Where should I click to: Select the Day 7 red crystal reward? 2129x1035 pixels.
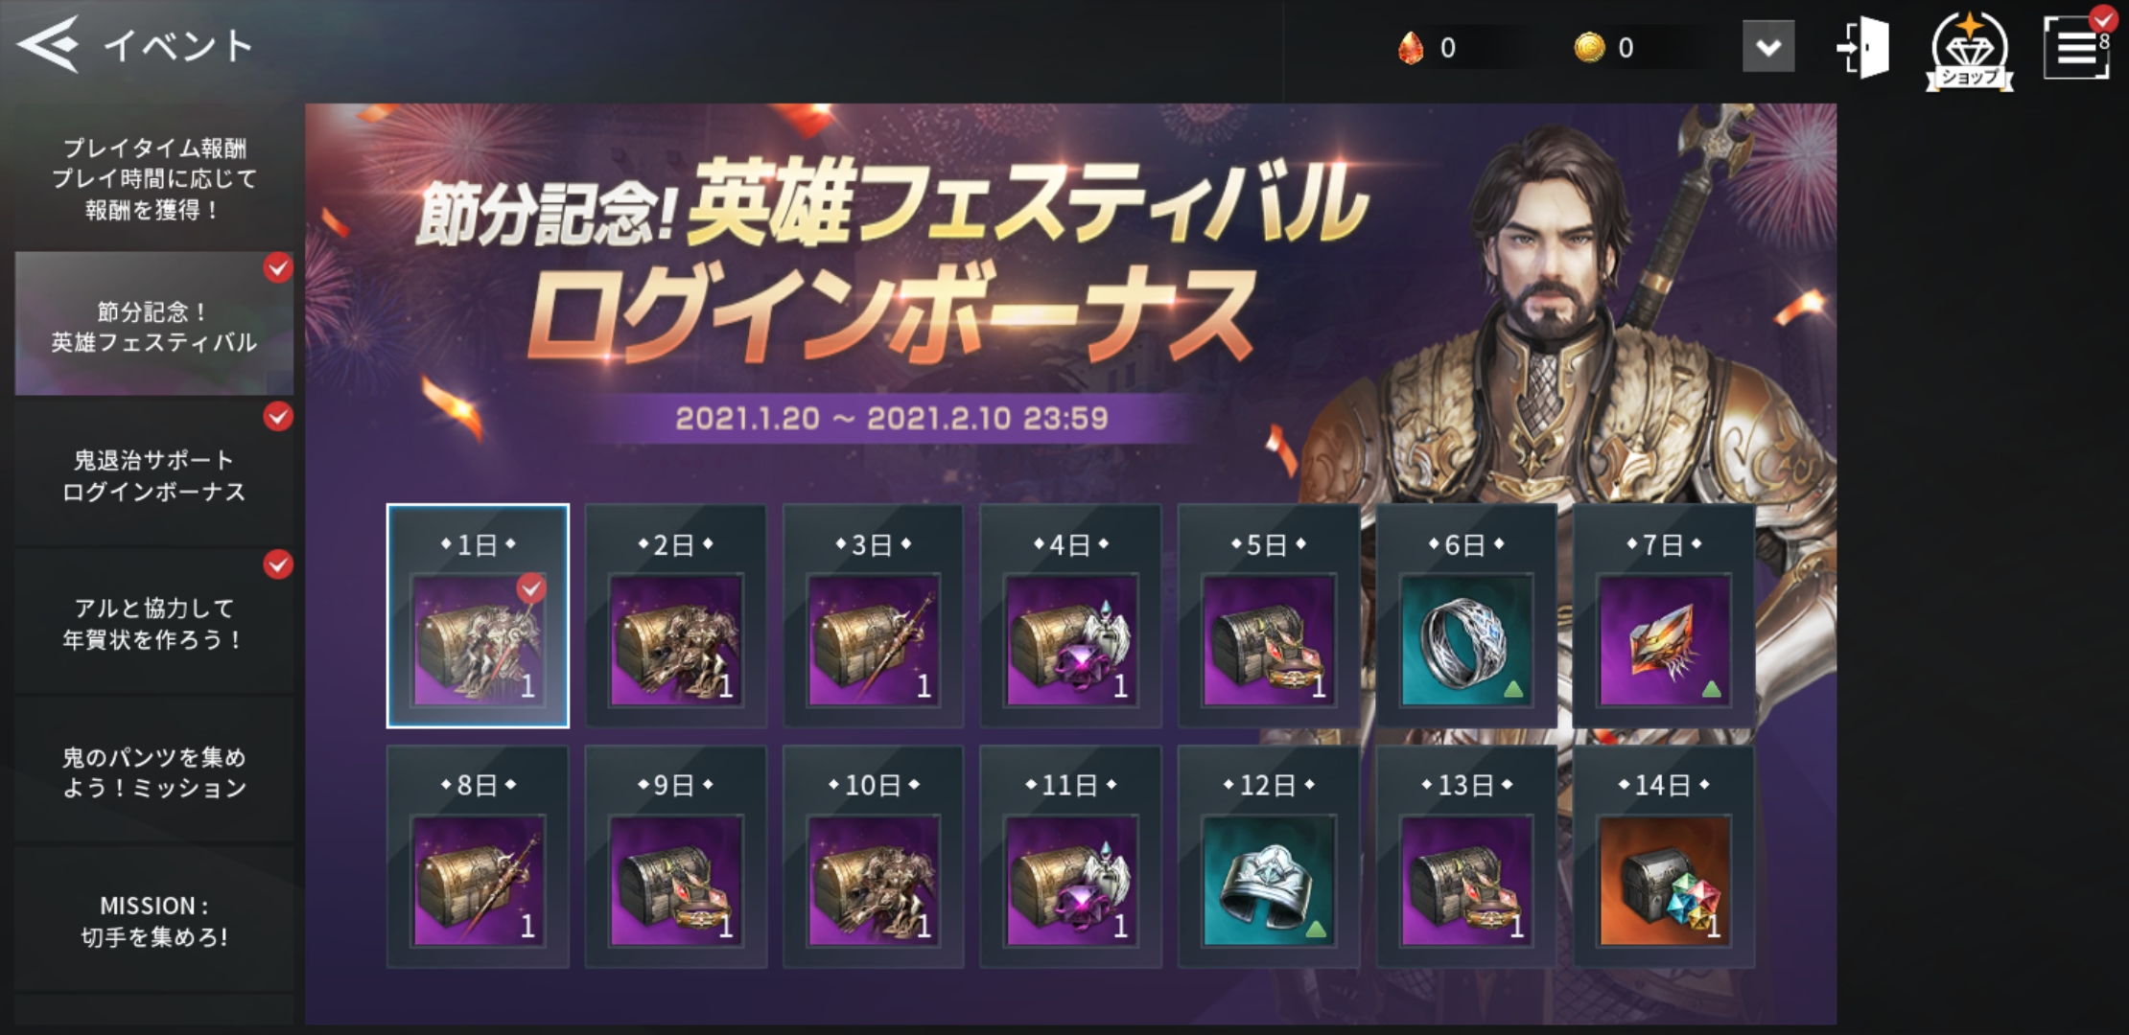(1664, 640)
